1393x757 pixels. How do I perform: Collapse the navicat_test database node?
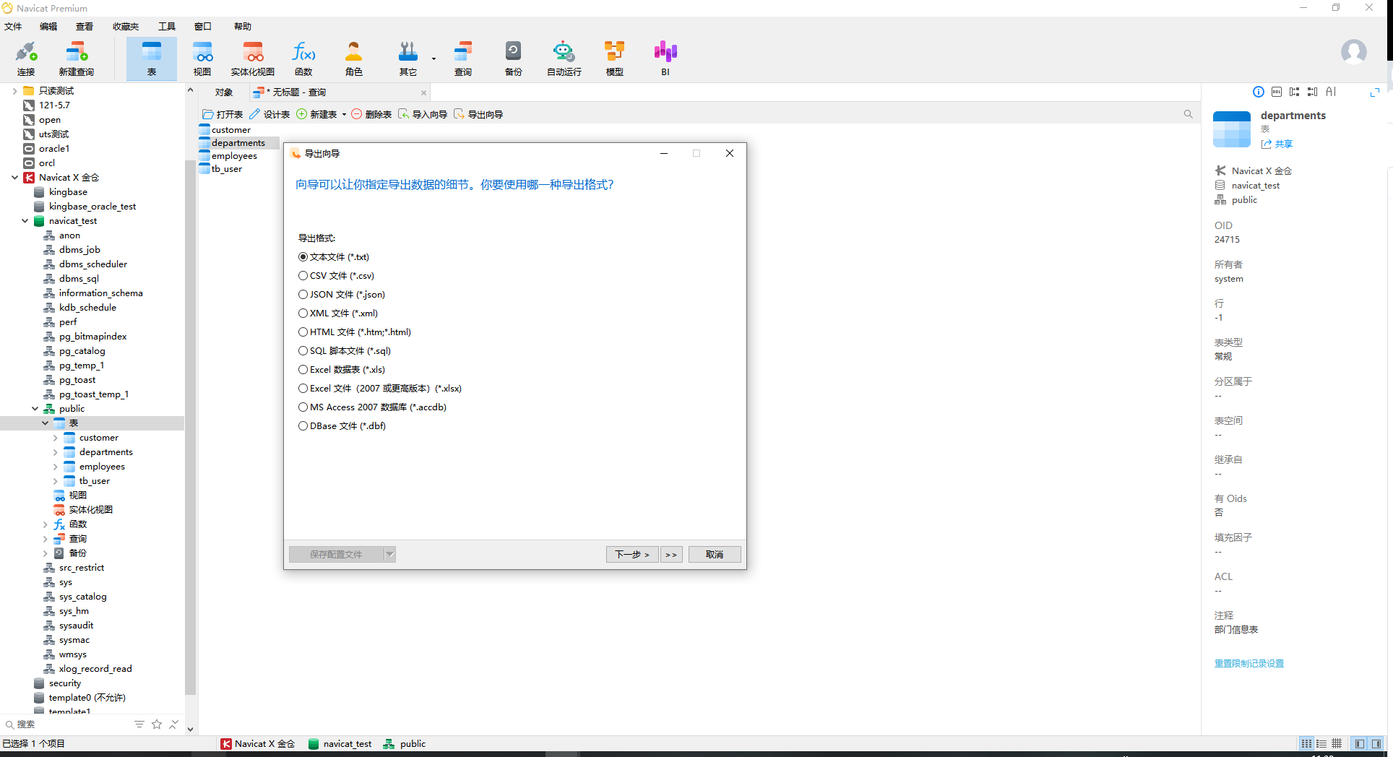[25, 221]
